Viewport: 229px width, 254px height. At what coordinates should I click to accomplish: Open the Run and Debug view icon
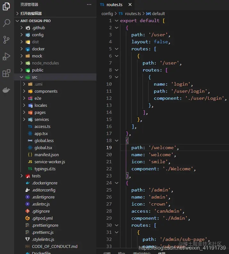click(x=6, y=56)
